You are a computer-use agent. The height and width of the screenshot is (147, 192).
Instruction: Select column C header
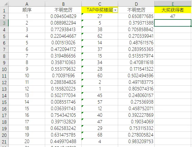tap(100, 4)
